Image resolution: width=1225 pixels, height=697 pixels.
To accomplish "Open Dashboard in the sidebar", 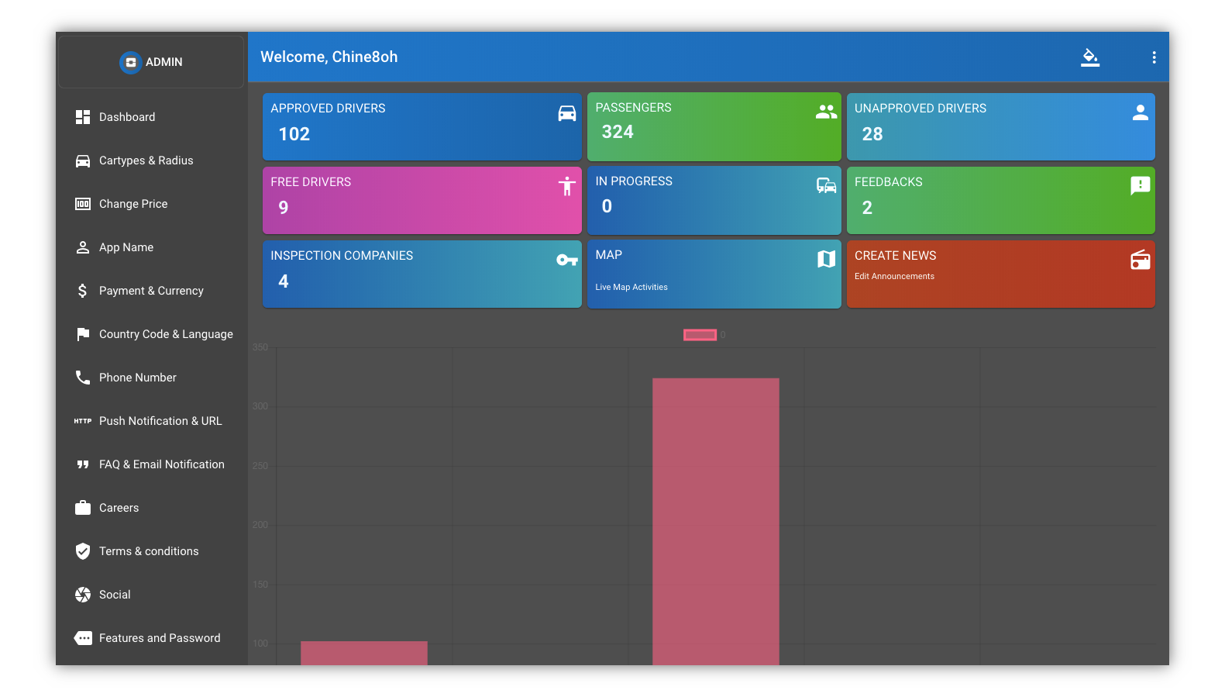I will point(127,117).
